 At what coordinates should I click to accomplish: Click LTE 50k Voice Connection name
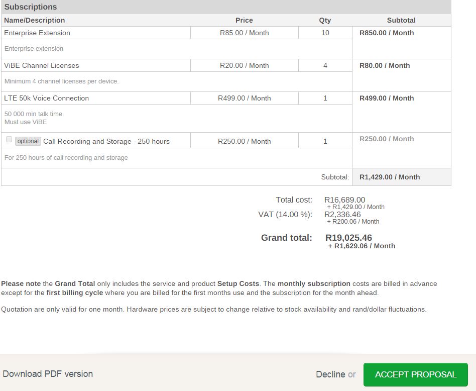pyautogui.click(x=46, y=98)
